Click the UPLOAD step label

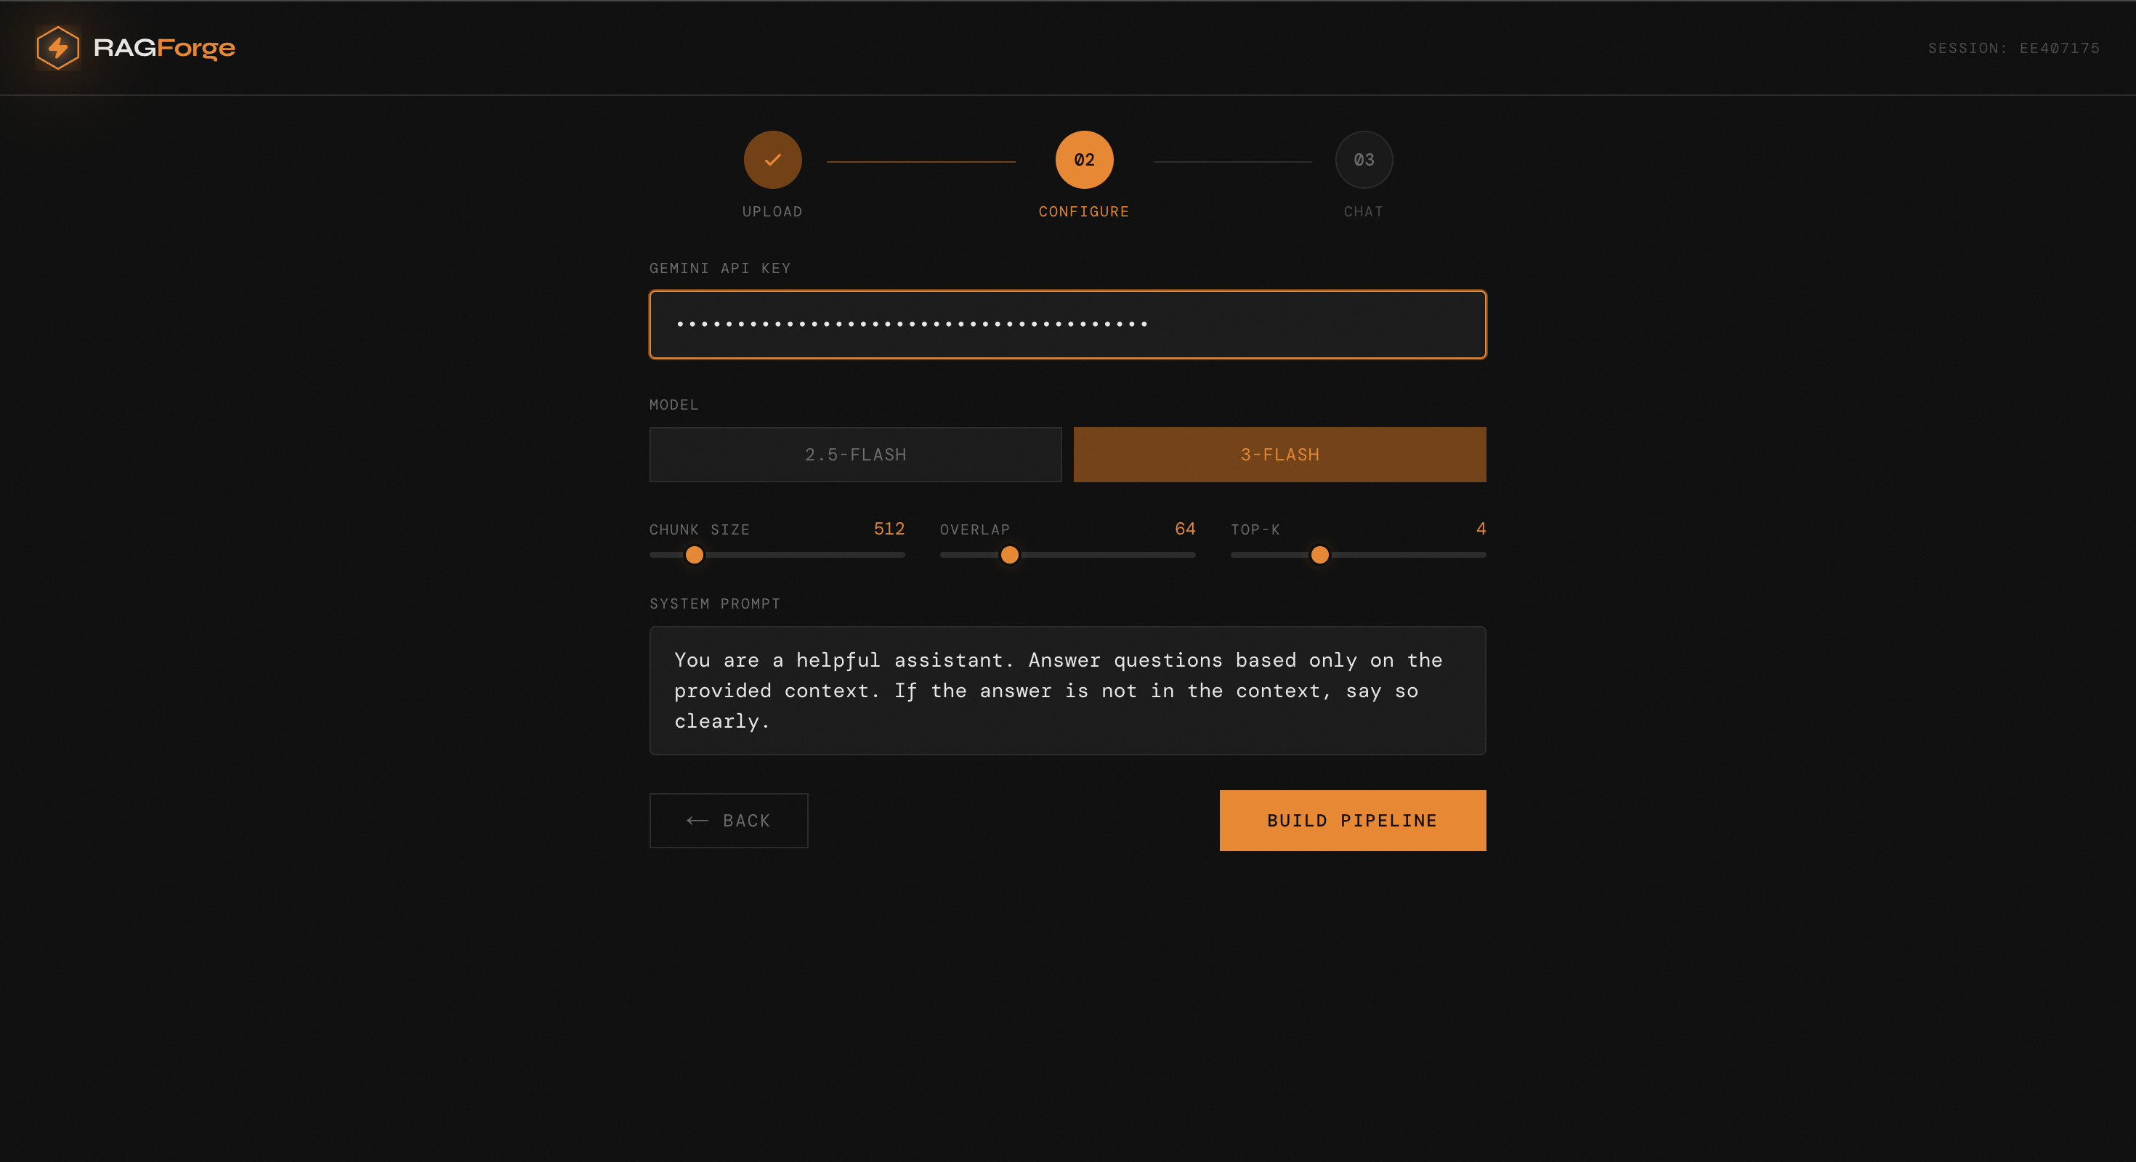(772, 211)
